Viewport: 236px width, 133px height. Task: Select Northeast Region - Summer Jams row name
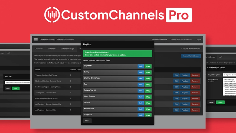point(48,81)
